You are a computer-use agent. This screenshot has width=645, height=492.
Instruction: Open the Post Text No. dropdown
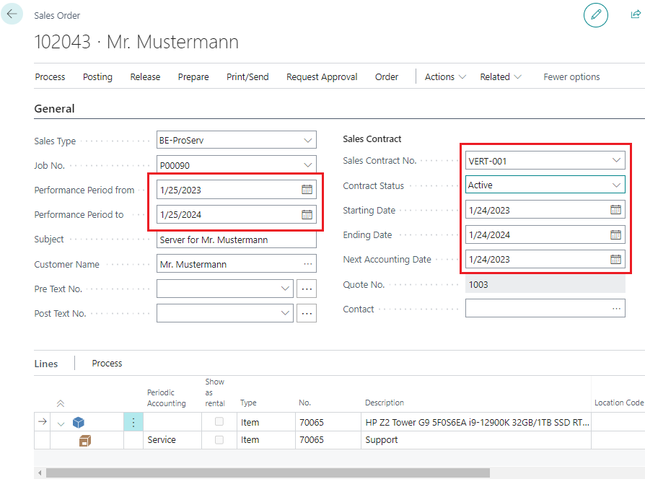pos(285,313)
